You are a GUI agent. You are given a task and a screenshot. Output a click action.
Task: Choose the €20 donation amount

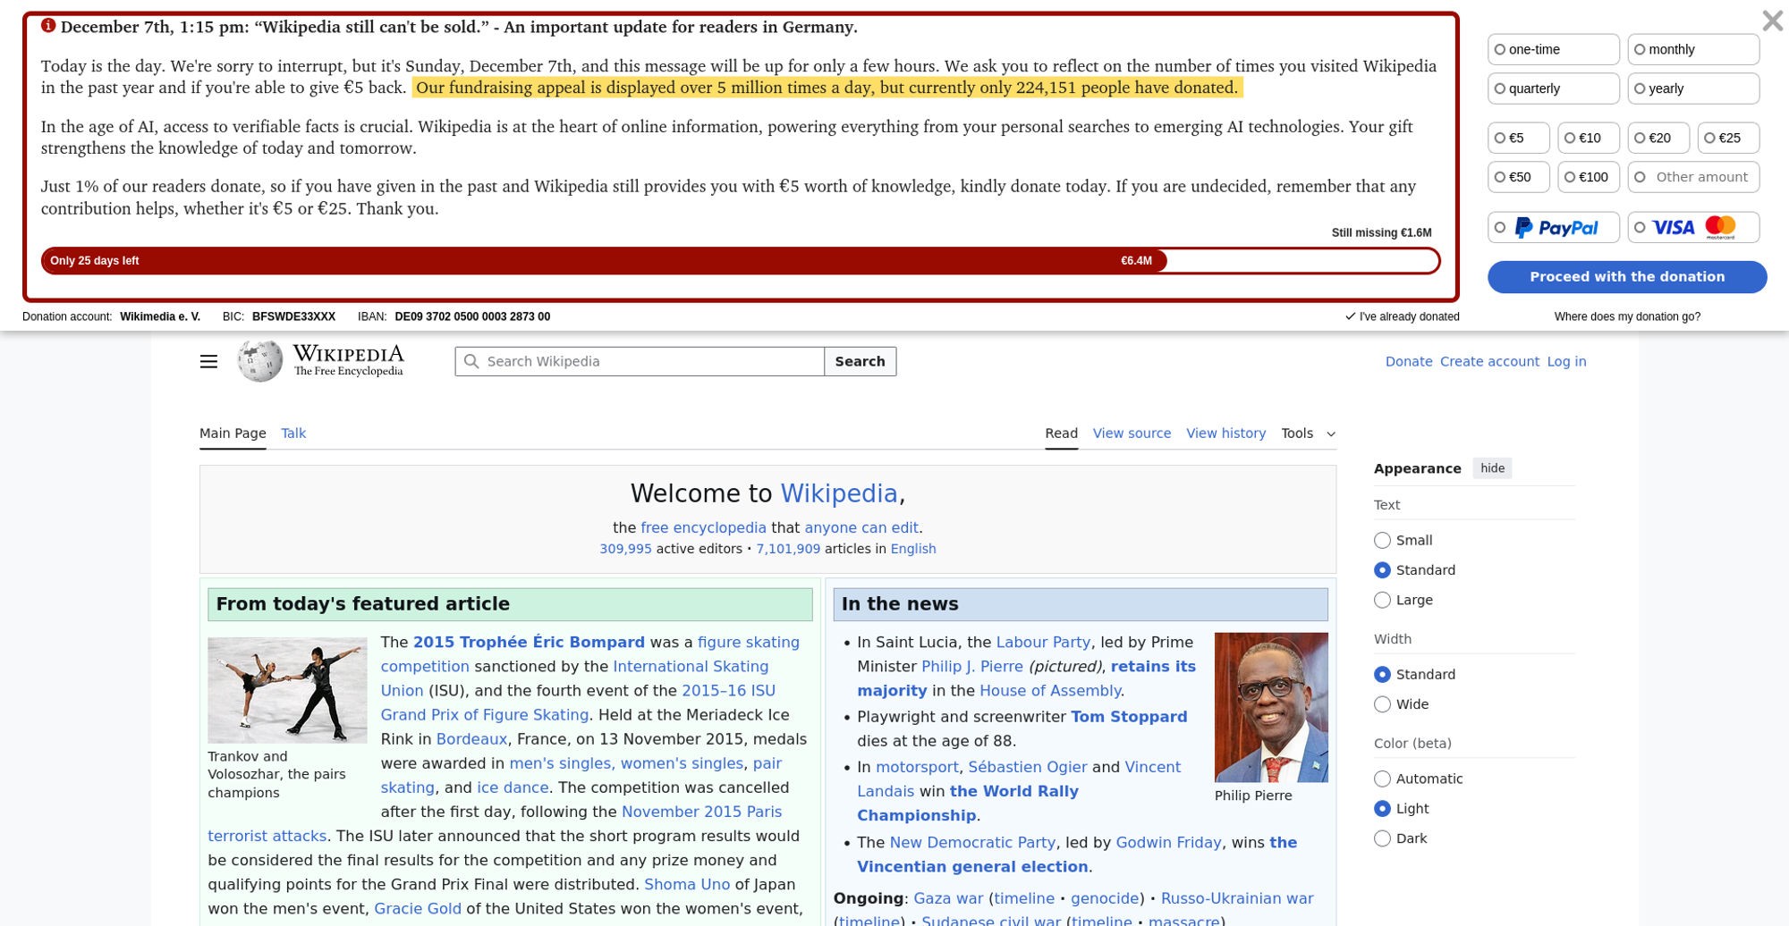[1658, 138]
